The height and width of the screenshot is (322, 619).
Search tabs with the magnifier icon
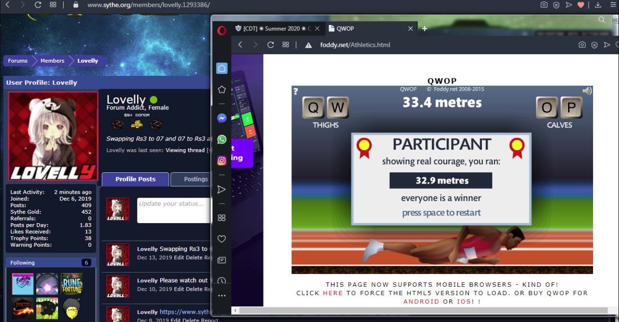coord(602,20)
